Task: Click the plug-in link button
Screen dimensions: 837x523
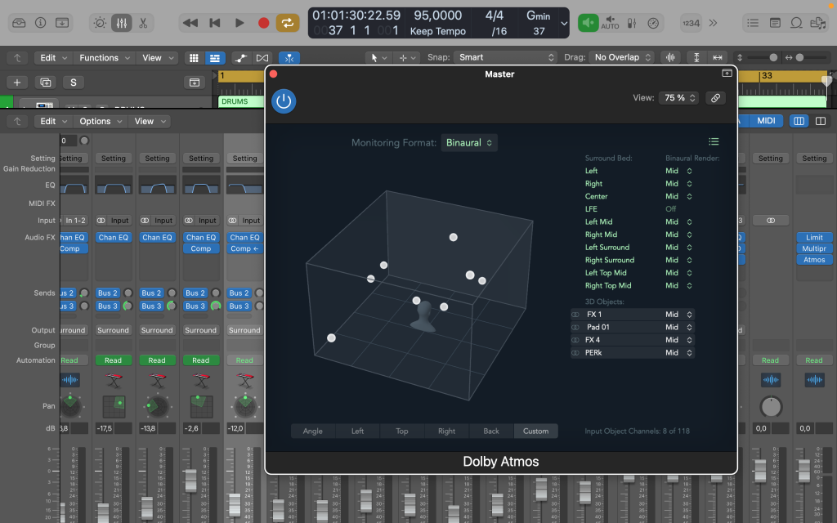Action: (x=715, y=98)
